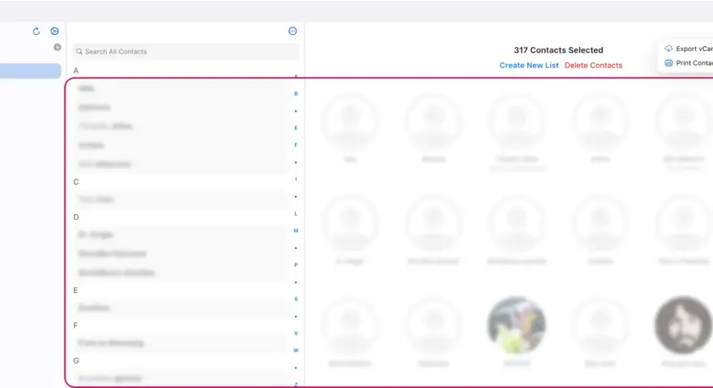Jump to letter L in alphabet index
The height and width of the screenshot is (388, 713).
click(296, 213)
